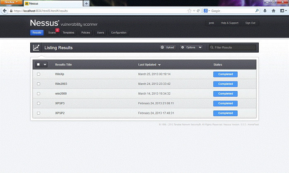
Task: Open the Users tab
Action: [101, 33]
